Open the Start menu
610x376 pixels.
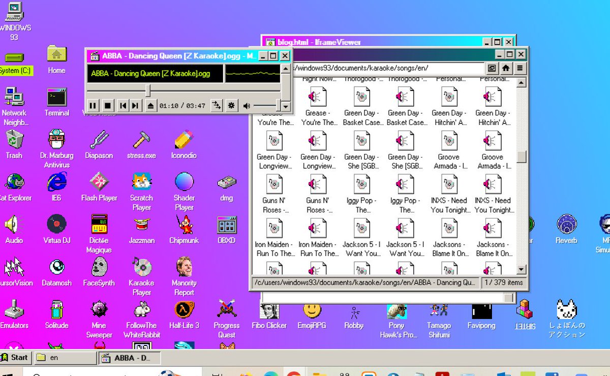[x=14, y=357]
